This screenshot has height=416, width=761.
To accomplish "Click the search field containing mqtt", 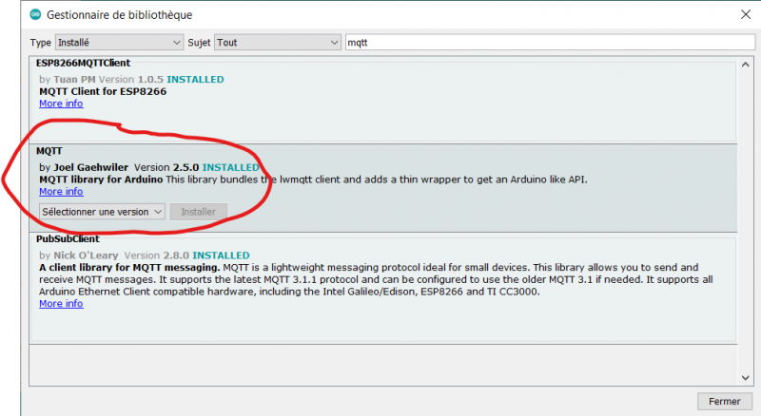I will tap(550, 43).
